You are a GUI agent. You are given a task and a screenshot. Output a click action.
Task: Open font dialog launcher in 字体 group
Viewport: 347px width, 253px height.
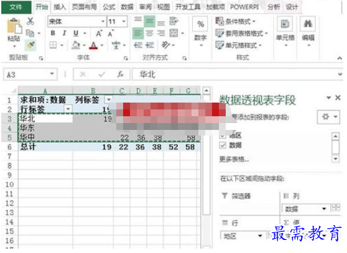tap(126, 58)
